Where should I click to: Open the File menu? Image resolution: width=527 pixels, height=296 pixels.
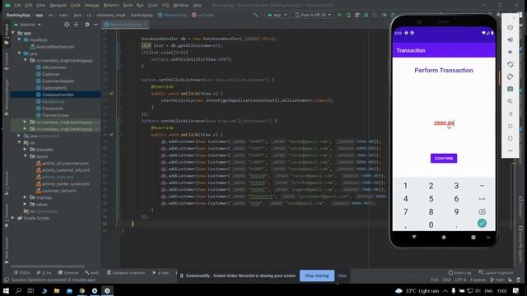pyautogui.click(x=17, y=6)
